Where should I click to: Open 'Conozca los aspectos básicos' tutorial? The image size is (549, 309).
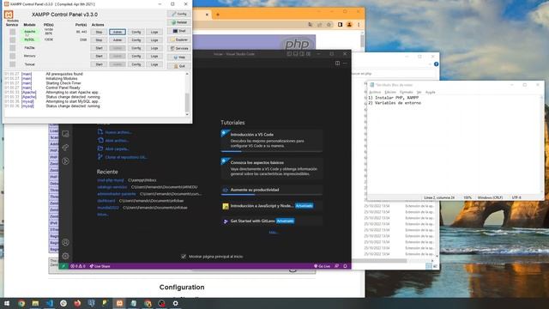tap(272, 168)
